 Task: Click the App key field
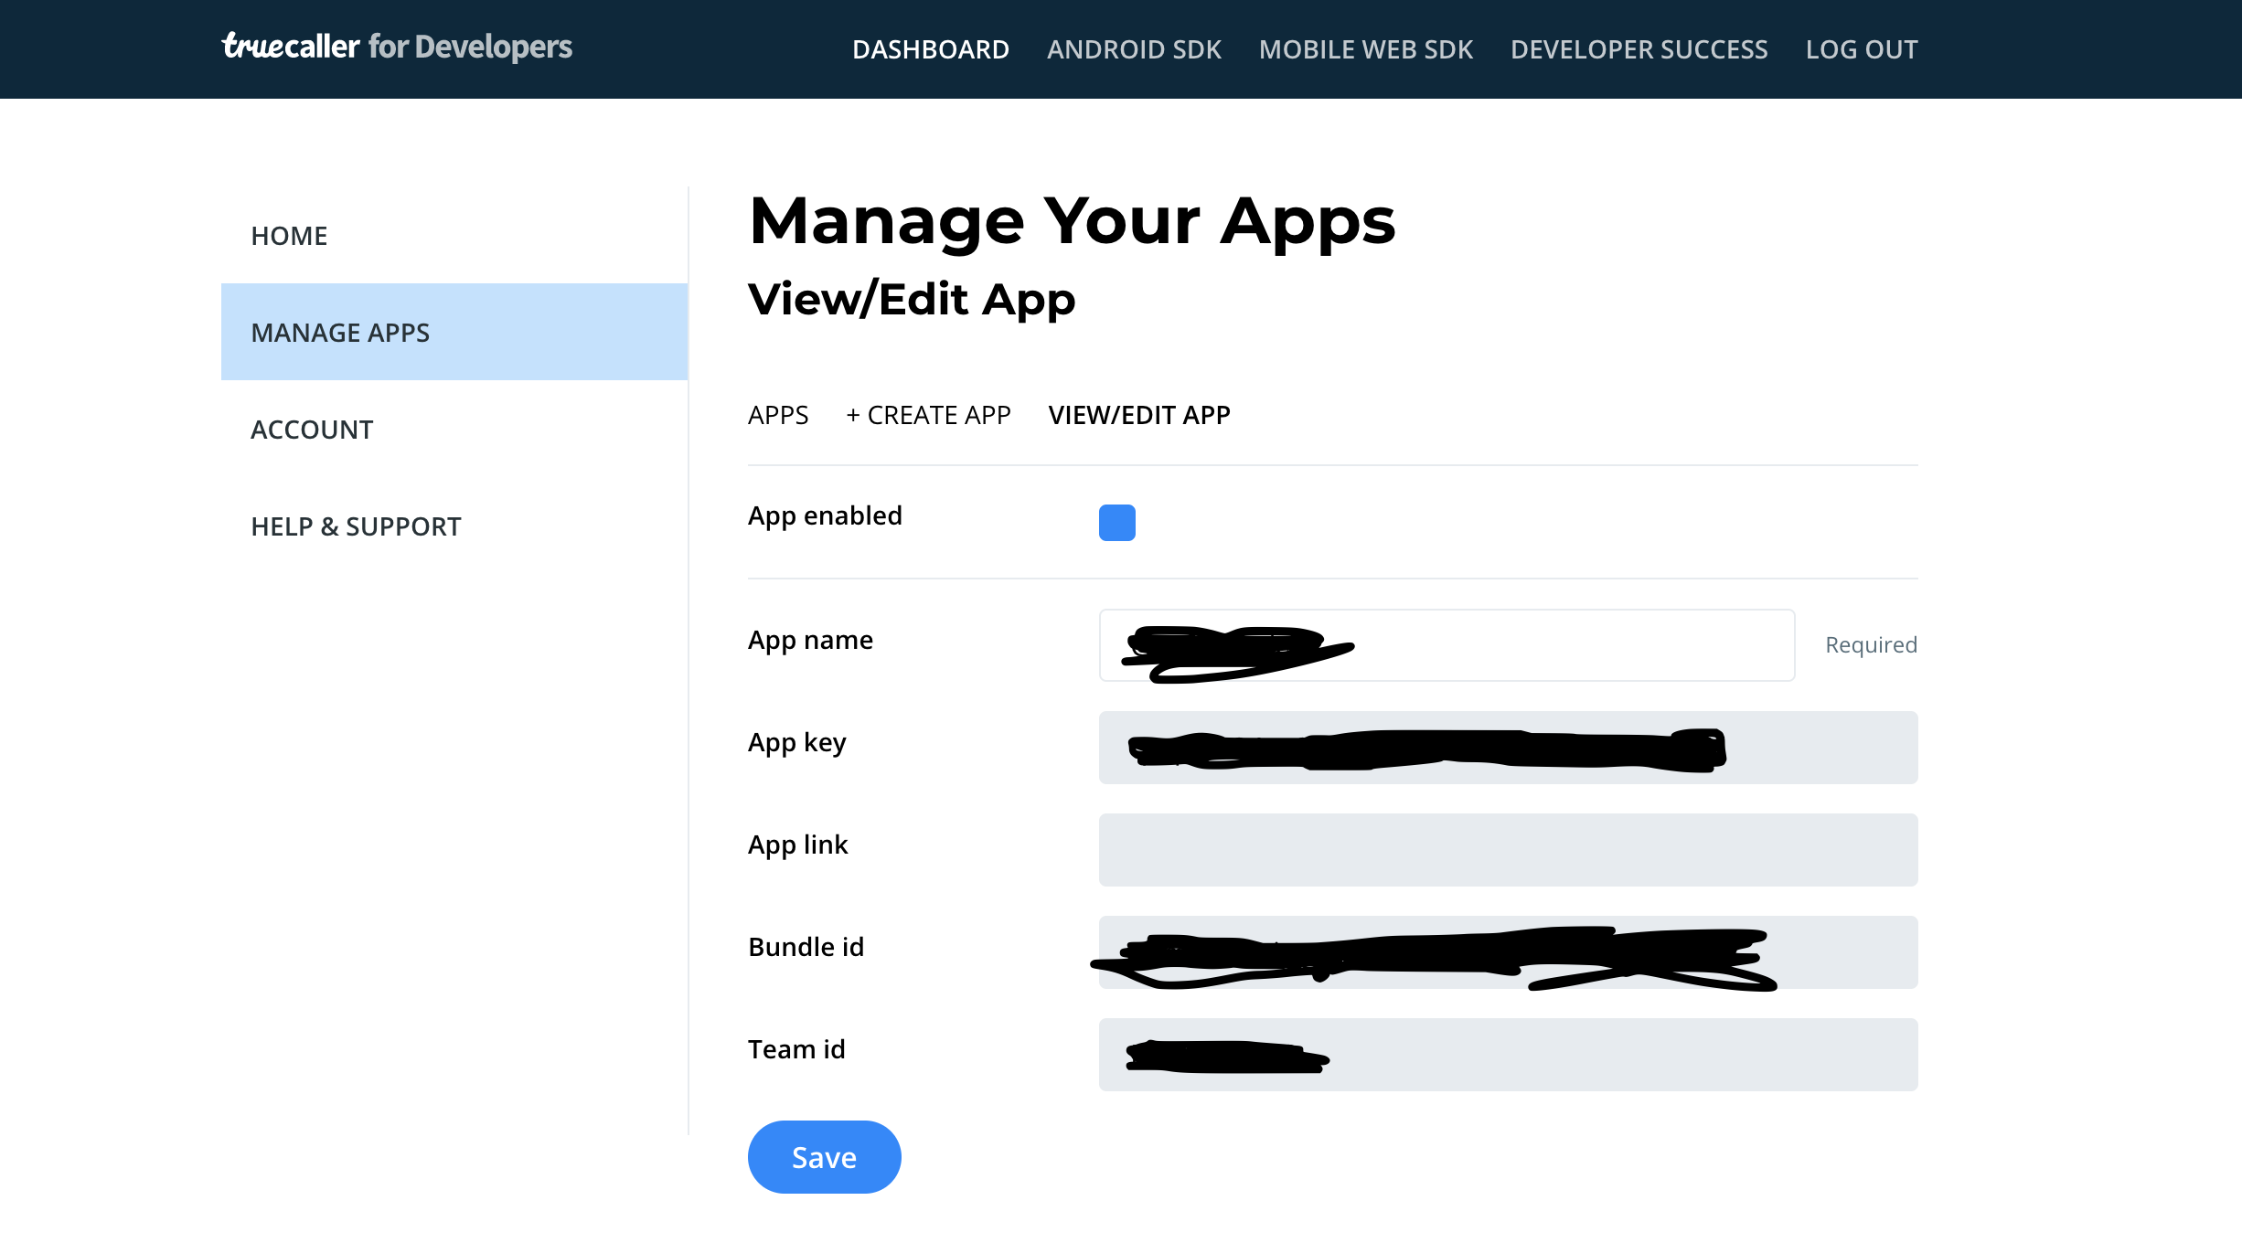coord(1508,747)
